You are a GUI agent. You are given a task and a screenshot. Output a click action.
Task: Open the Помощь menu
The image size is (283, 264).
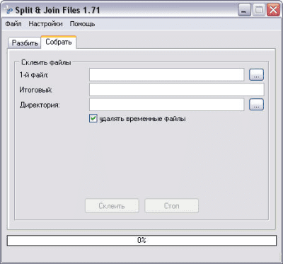pyautogui.click(x=82, y=24)
